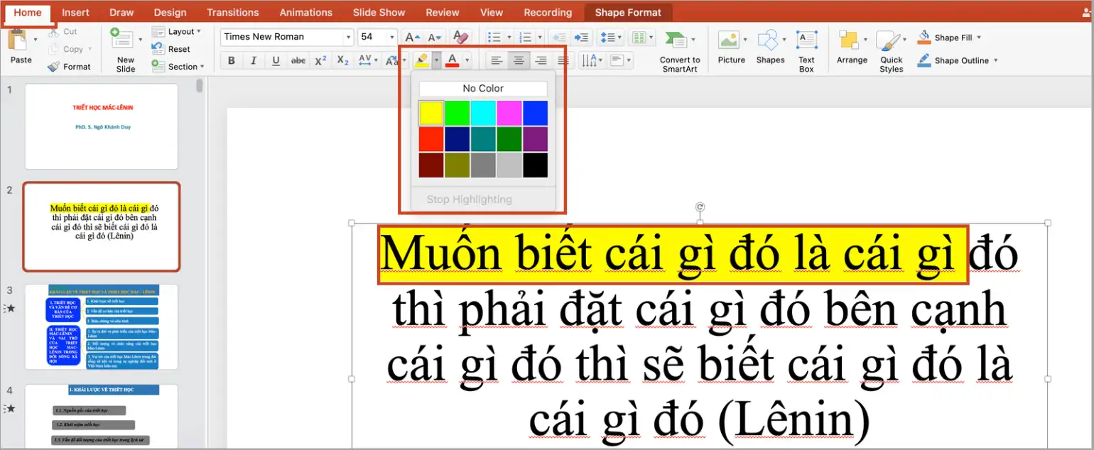Open the Times New Roman font dropdown
This screenshot has height=450, width=1094.
click(348, 37)
